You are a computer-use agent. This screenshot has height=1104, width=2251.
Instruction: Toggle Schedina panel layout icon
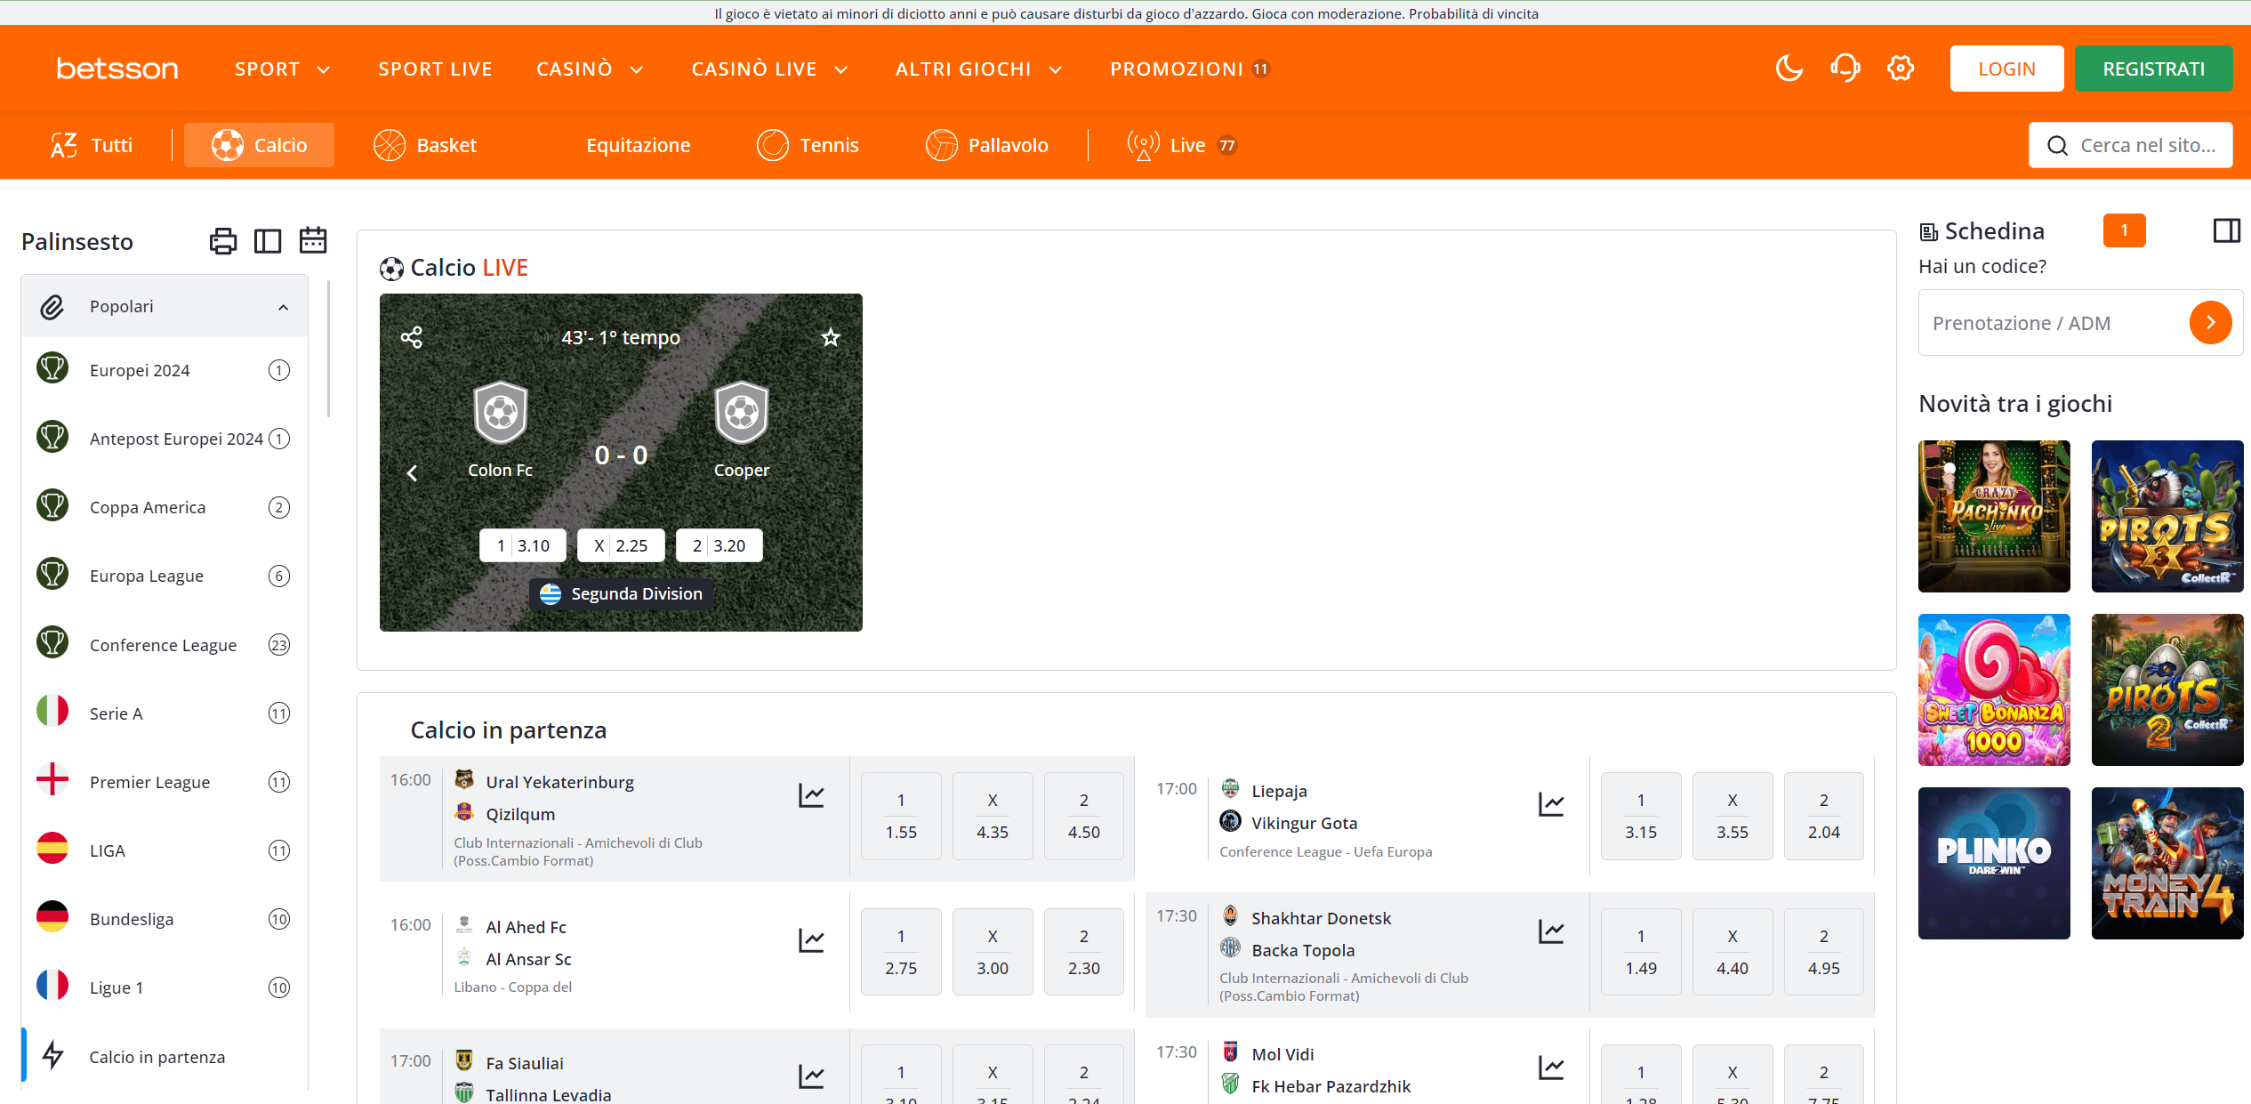coord(2227,230)
